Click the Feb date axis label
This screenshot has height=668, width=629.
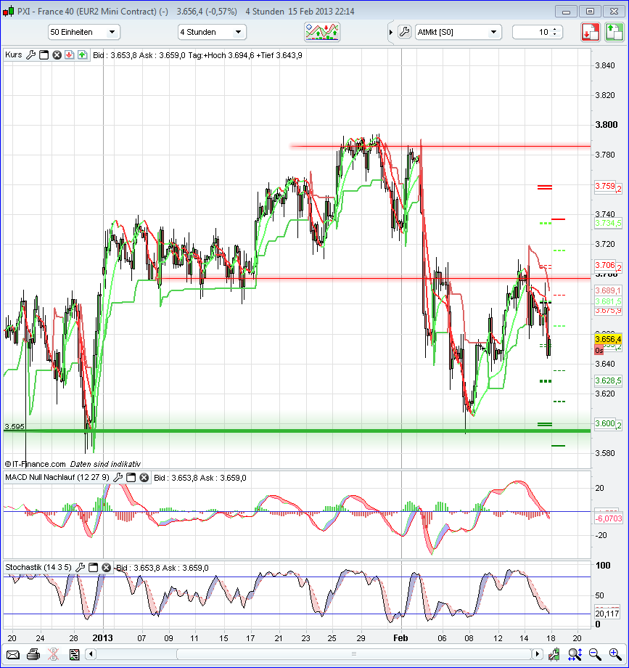coord(400,638)
